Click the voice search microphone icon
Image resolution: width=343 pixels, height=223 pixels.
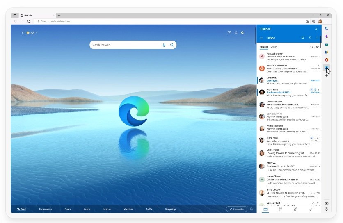pos(164,45)
